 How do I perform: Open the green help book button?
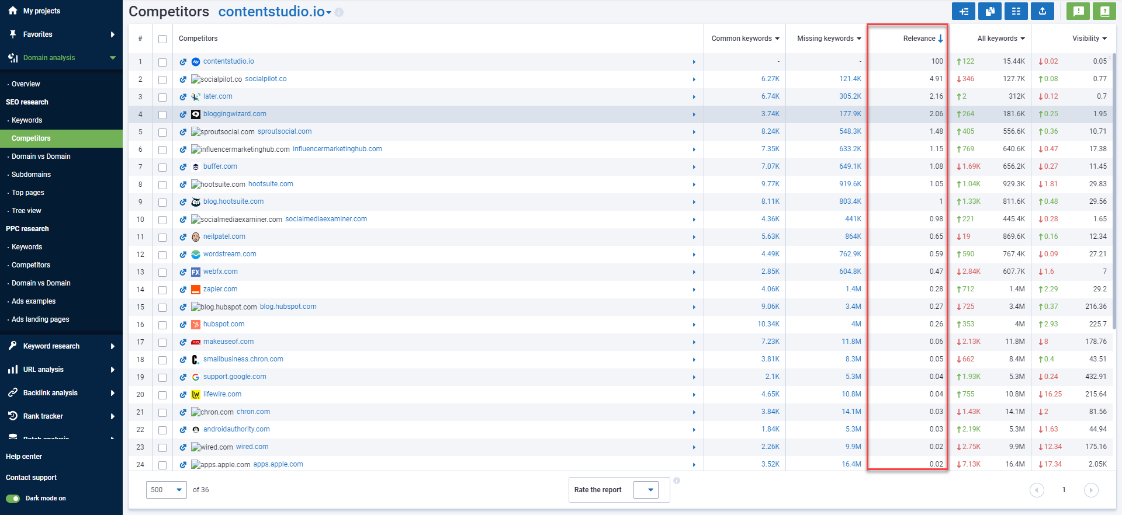click(1104, 11)
